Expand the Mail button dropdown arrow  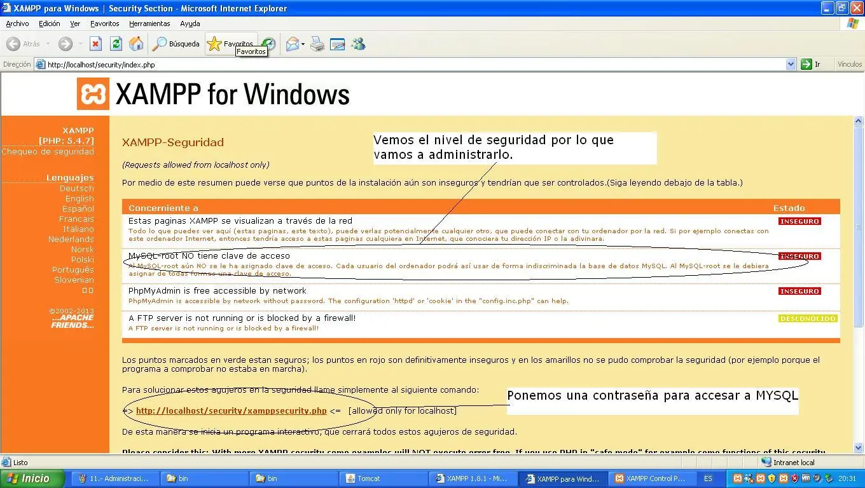[x=303, y=44]
